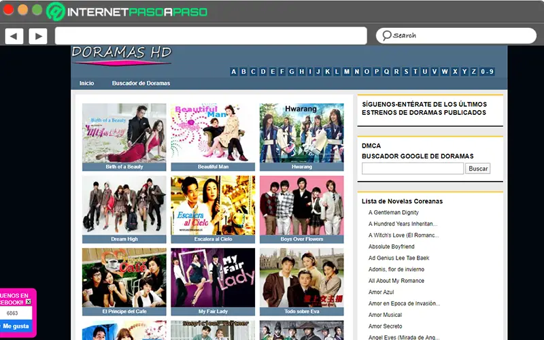544x340 pixels.
Task: Open alphabet index letter O
Action: (x=367, y=72)
